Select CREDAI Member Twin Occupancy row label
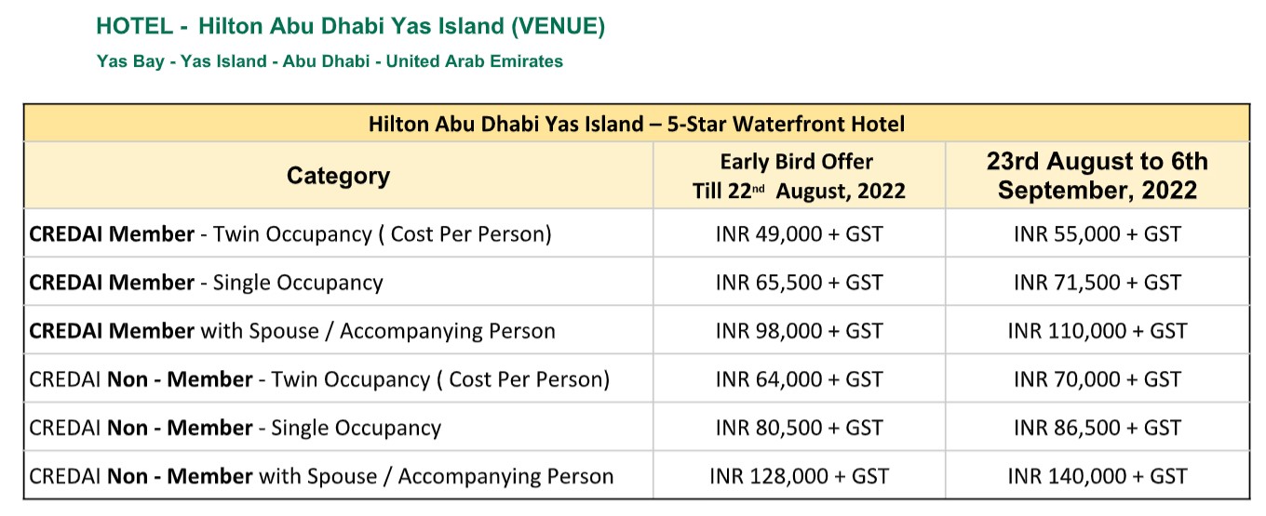Image resolution: width=1266 pixels, height=516 pixels. coord(290,234)
